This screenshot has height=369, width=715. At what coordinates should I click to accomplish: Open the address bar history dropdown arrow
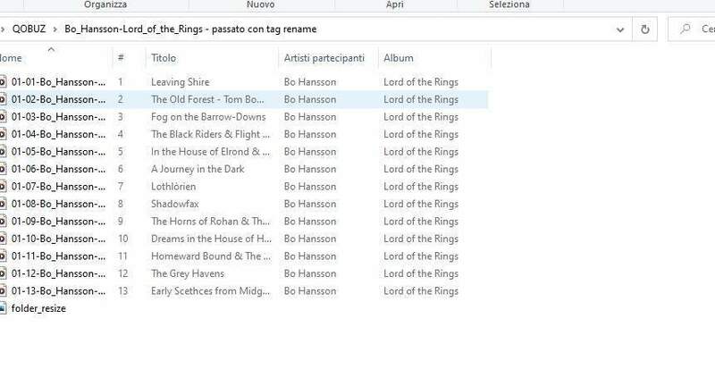tap(620, 29)
